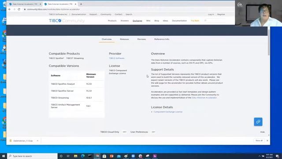Viewport: 282px width, 159px height.
Task: Click the taskbar search box
Action: pyautogui.click(x=32, y=156)
